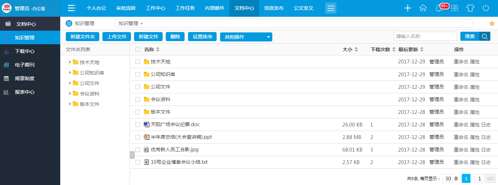Check the 半年度总结 ppt checkbox

coord(138,137)
